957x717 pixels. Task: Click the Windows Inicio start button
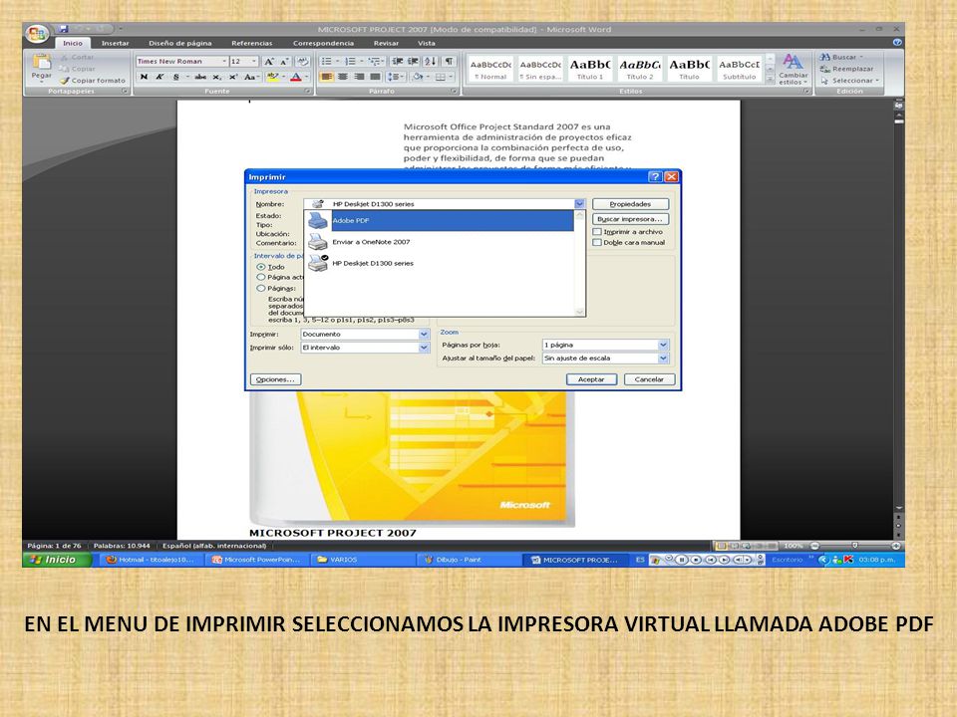point(57,560)
